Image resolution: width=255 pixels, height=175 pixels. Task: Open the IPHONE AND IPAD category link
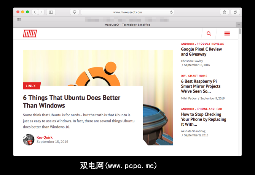209,109
